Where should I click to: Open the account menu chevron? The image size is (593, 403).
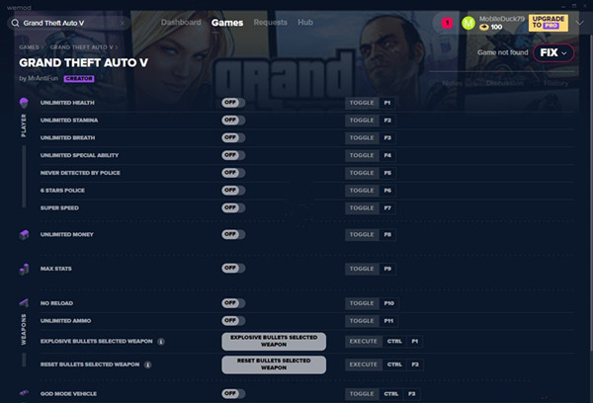(580, 23)
